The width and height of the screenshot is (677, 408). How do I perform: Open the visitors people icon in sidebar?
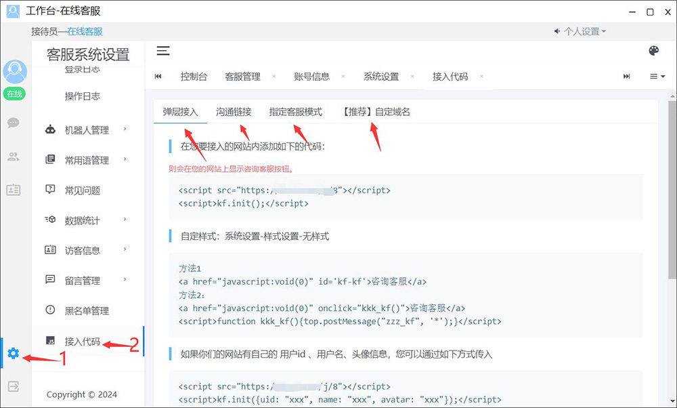click(x=14, y=157)
